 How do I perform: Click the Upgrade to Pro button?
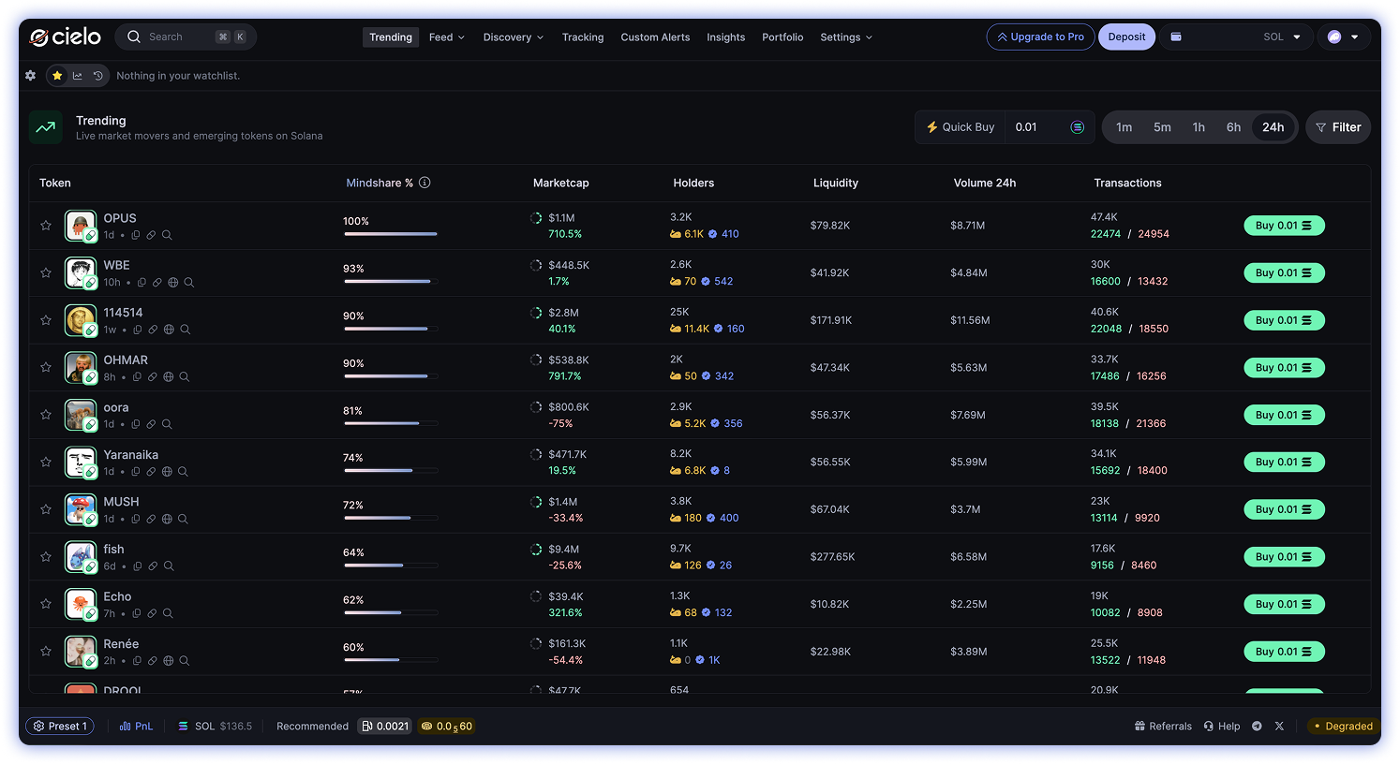tap(1040, 37)
